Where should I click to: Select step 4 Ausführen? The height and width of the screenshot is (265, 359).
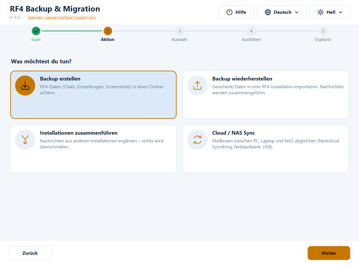pos(251,31)
